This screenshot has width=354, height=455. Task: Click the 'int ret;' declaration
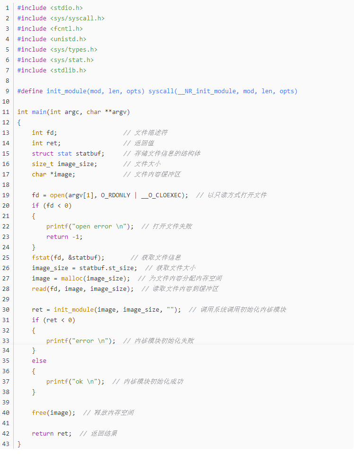[x=46, y=143]
